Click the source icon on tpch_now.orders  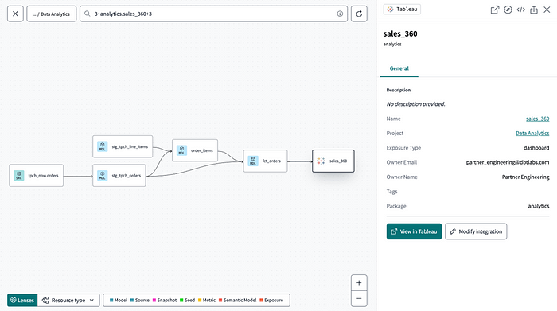[19, 175]
